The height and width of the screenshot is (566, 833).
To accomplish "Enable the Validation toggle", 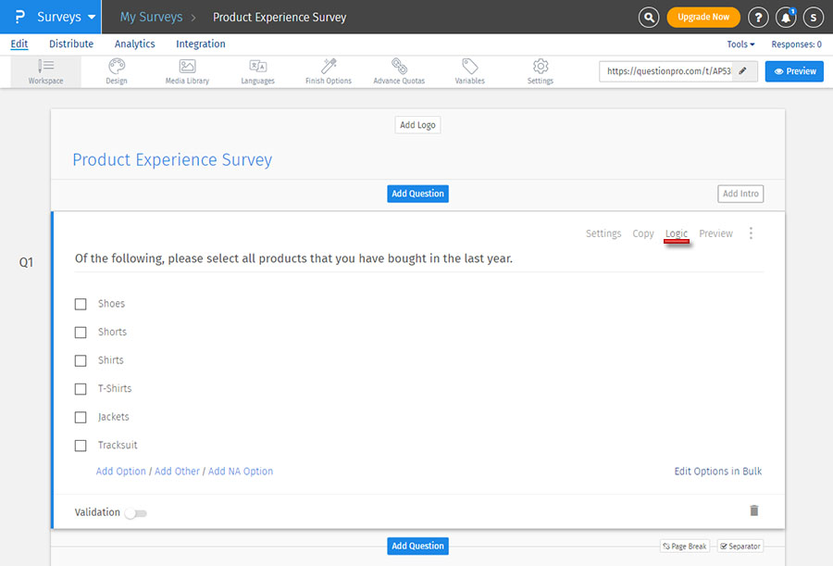I will pyautogui.click(x=135, y=512).
